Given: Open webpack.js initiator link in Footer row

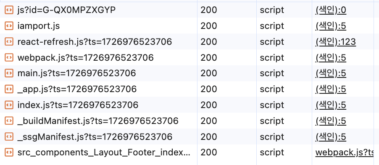Looking at the screenshot, I should [x=345, y=152].
